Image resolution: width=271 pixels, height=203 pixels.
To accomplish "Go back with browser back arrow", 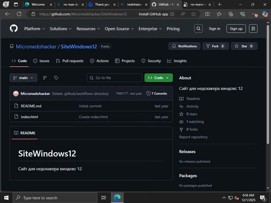I will tap(7, 14).
